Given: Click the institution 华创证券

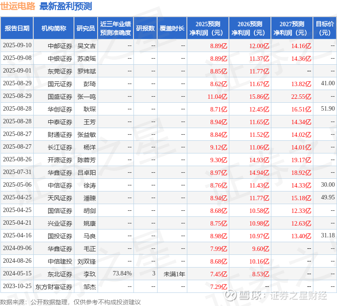Looking at the screenshot, I should click(60, 109).
